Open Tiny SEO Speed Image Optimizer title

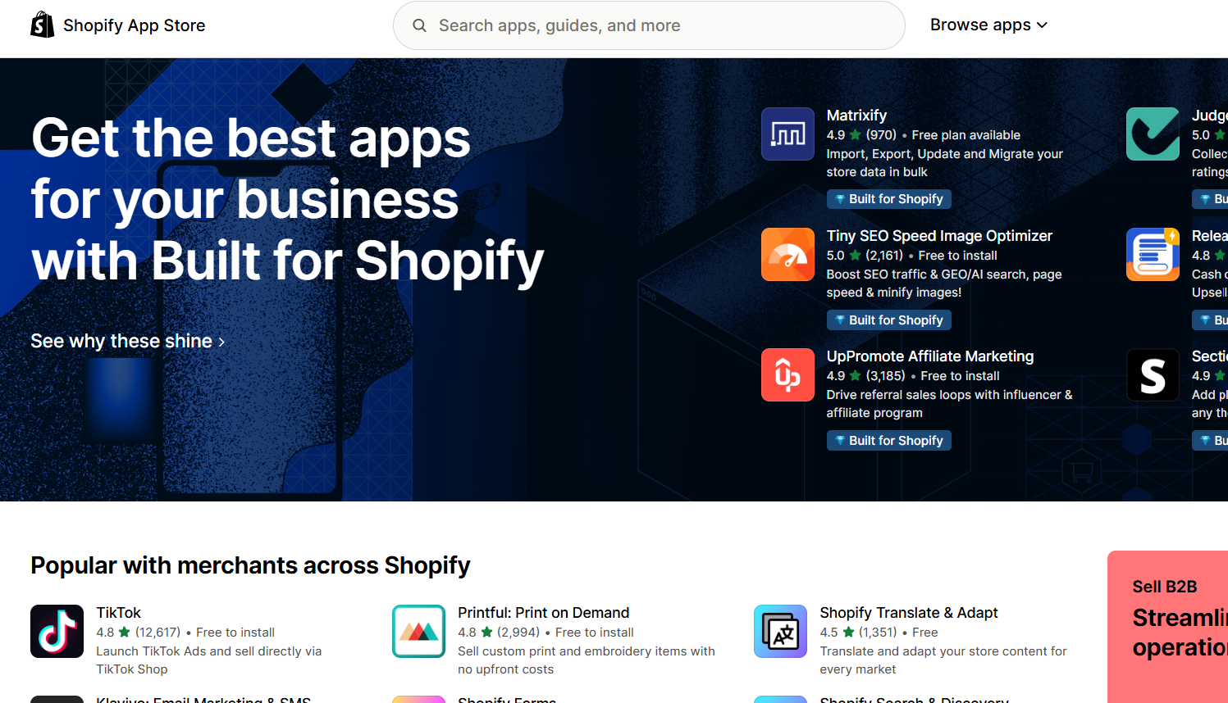coord(939,236)
